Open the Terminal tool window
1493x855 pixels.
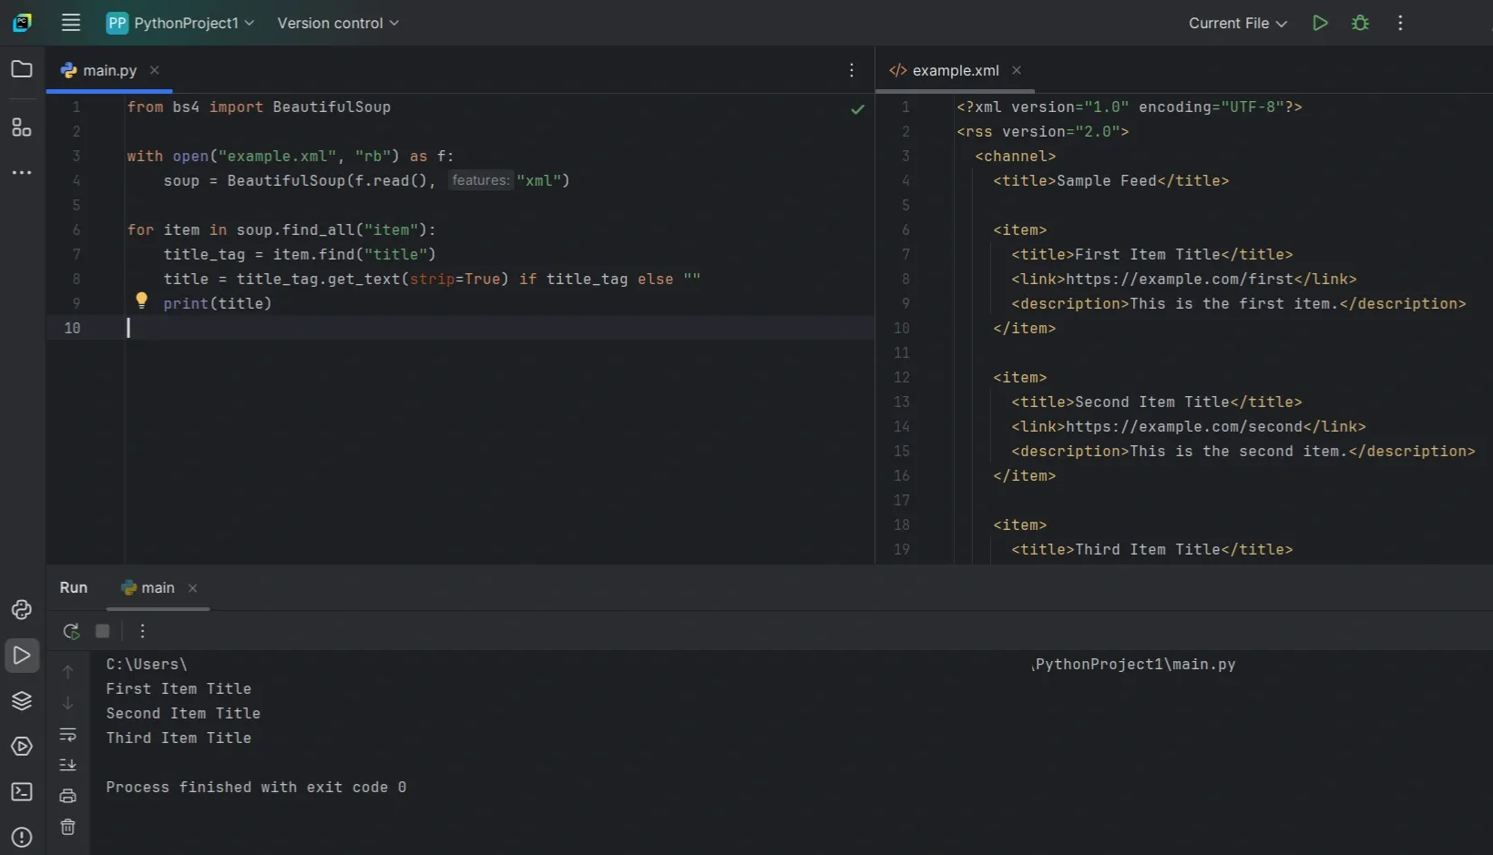(22, 792)
